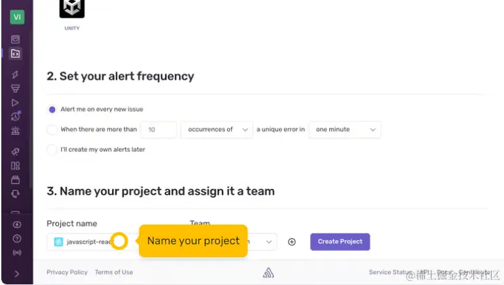Screen dimensions: 504x285
Task: Open the Projects icon in sidebar
Action: (x=15, y=54)
